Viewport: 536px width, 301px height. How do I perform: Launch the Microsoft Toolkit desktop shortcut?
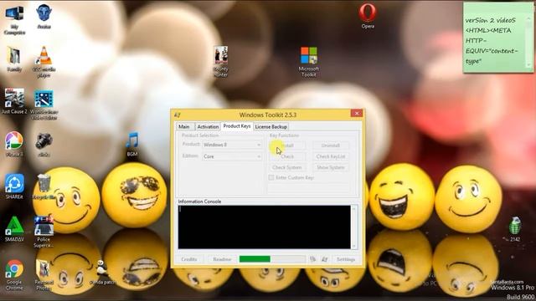(x=309, y=61)
